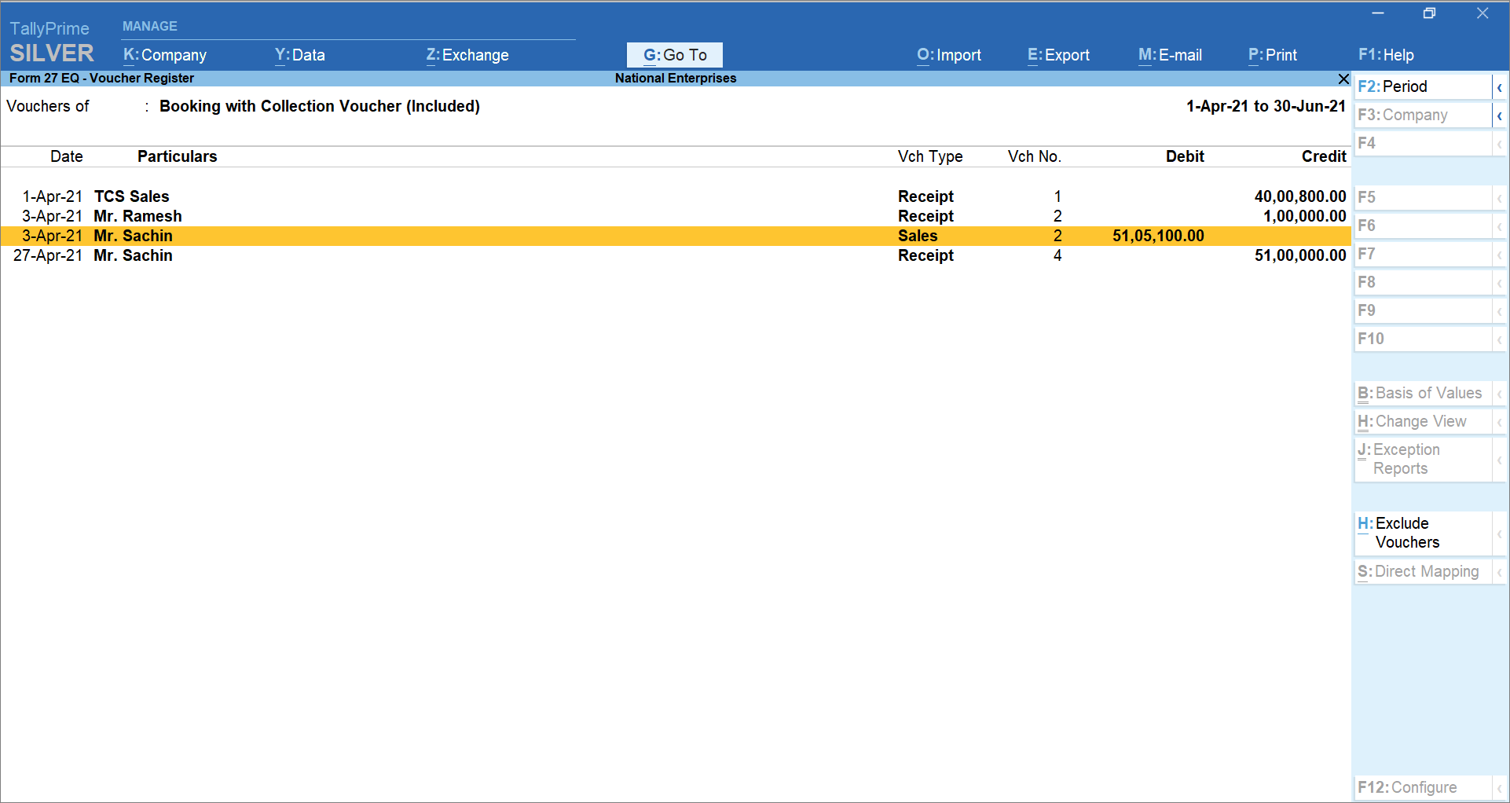
Task: Open the E: Export menu
Action: [x=1058, y=55]
